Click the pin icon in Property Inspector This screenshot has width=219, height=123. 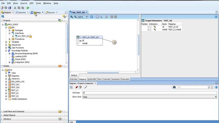point(77,87)
